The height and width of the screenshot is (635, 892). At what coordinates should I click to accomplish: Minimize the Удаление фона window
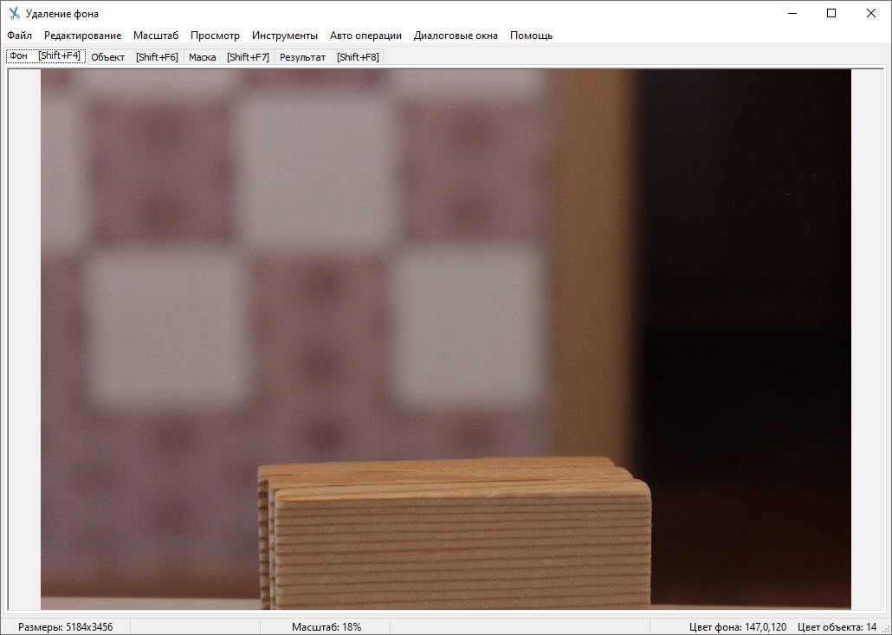click(x=792, y=13)
